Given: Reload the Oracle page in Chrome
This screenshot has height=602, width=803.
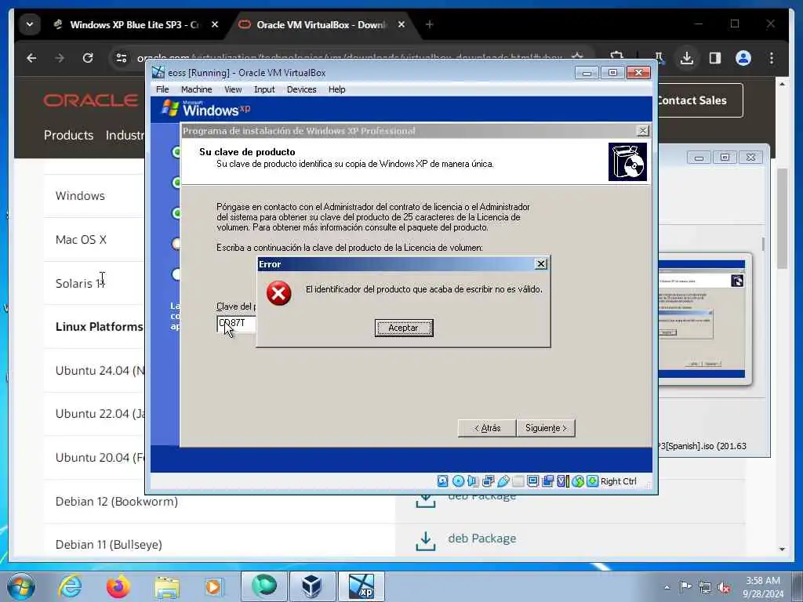Looking at the screenshot, I should (x=88, y=58).
